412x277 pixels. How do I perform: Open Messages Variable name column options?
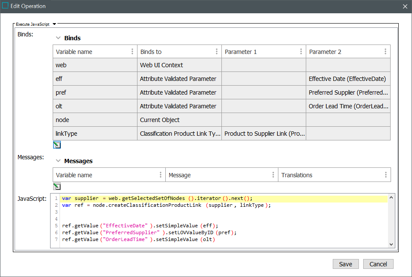click(161, 175)
